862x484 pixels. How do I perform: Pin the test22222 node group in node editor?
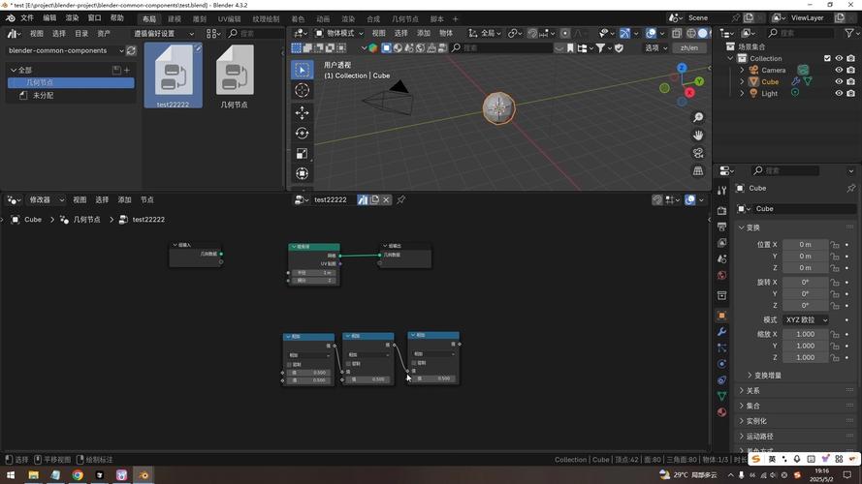tap(401, 199)
